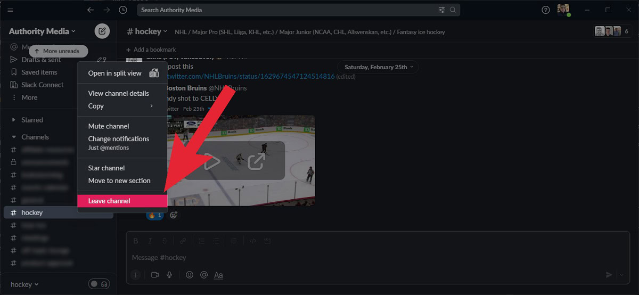This screenshot has width=639, height=295.
Task: Record an audio clip with microphone icon
Action: tap(169, 275)
